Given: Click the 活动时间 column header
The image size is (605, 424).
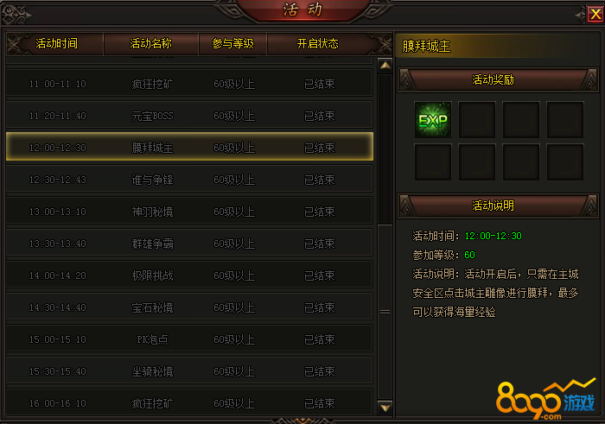Looking at the screenshot, I should (x=56, y=43).
